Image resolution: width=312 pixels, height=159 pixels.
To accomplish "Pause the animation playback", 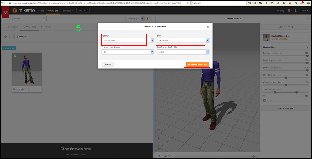I will (158, 157).
